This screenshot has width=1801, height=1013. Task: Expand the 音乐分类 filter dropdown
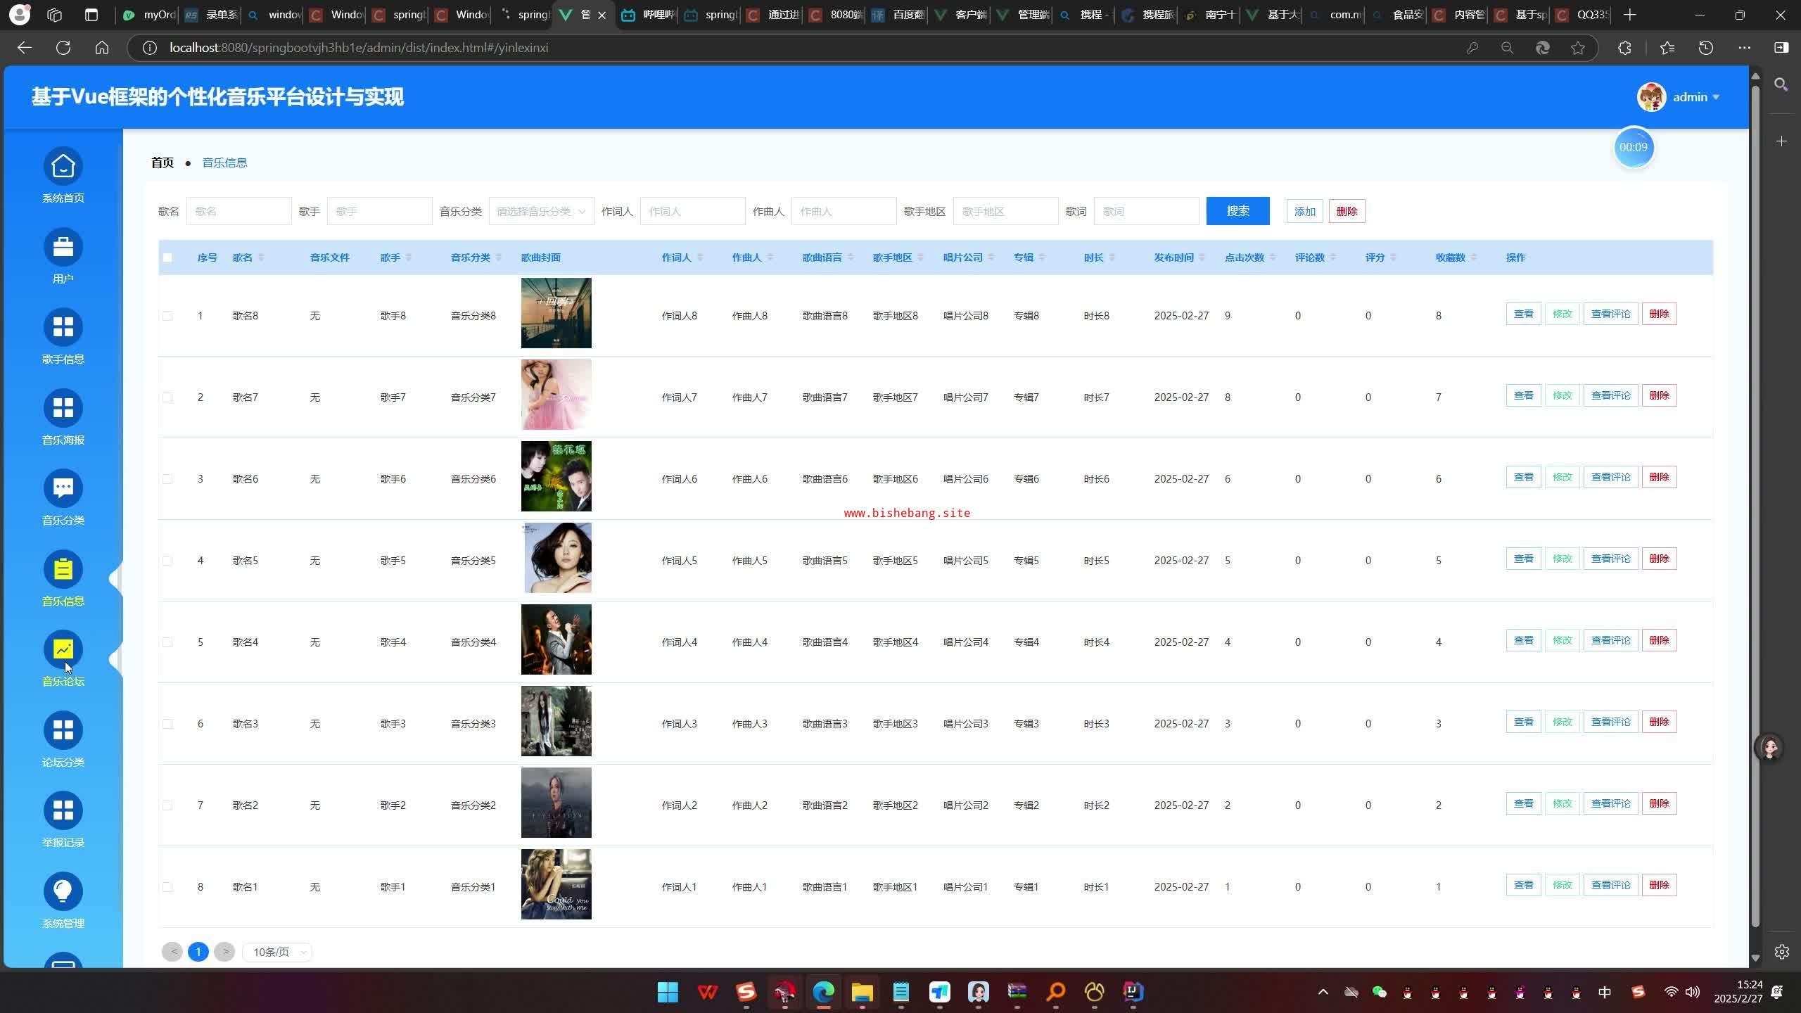[x=540, y=211]
